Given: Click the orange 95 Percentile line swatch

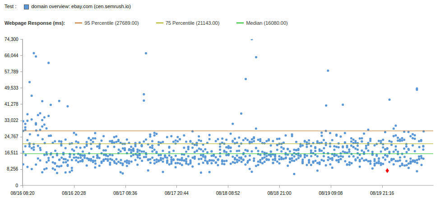Looking at the screenshot, I should 78,23.
